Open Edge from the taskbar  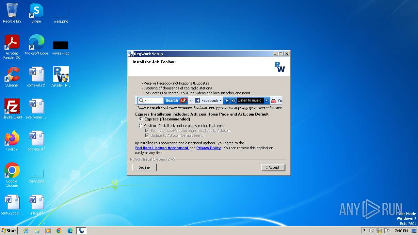pos(70,231)
